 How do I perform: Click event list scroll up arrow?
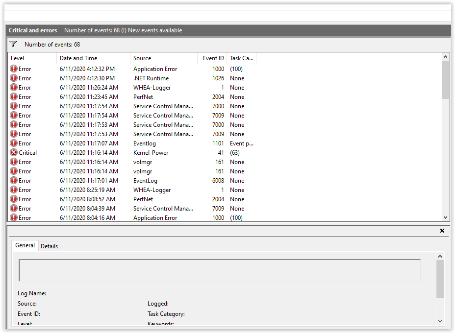point(445,57)
